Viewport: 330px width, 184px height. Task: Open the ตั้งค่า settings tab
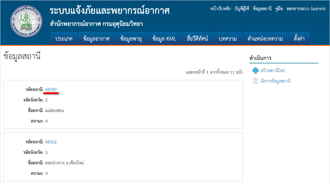(x=299, y=39)
